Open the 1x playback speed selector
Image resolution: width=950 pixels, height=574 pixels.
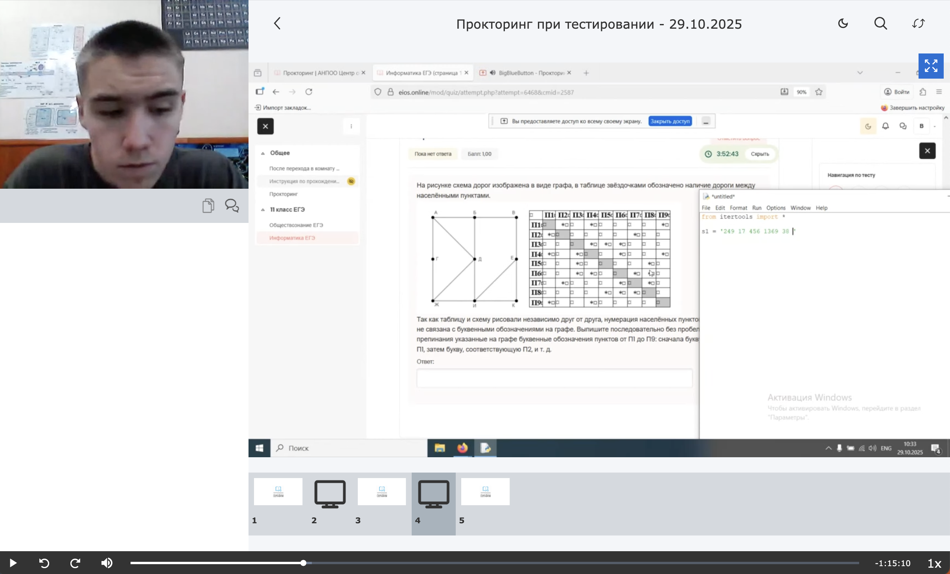934,563
